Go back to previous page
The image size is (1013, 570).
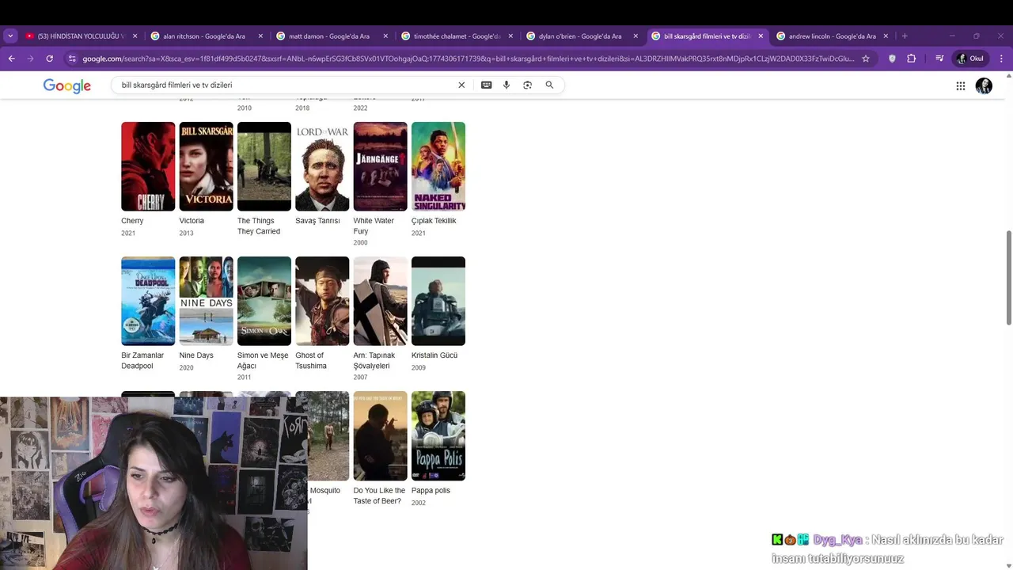click(11, 59)
